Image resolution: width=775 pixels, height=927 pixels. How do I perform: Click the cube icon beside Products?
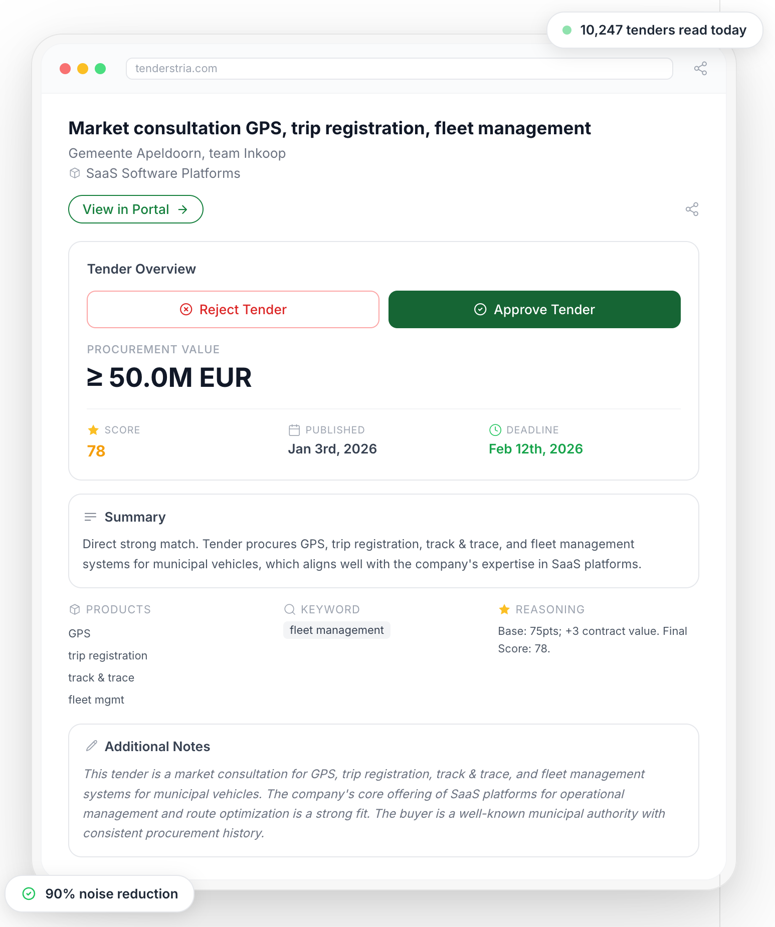tap(75, 609)
